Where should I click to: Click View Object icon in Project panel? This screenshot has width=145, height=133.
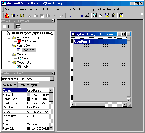click(x=10, y=26)
